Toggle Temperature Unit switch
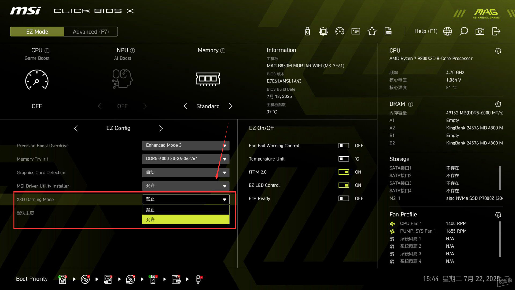The width and height of the screenshot is (515, 290). [344, 159]
